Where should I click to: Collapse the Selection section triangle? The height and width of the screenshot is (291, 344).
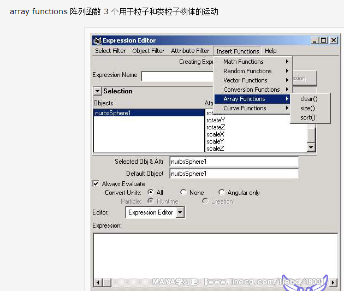coord(97,91)
